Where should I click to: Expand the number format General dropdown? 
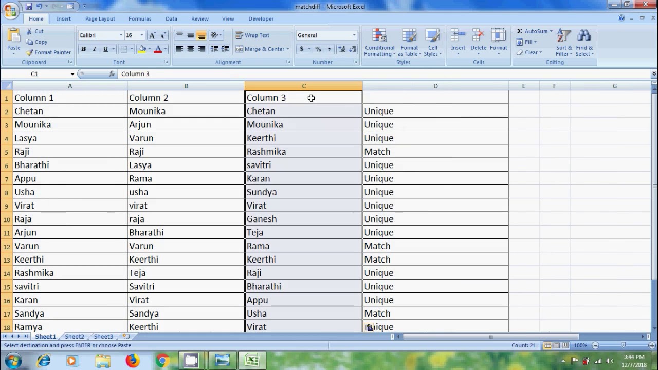[x=354, y=35]
